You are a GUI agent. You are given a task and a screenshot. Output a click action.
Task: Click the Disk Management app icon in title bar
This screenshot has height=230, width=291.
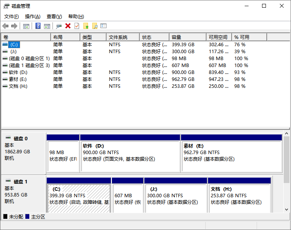[x=6, y=6]
